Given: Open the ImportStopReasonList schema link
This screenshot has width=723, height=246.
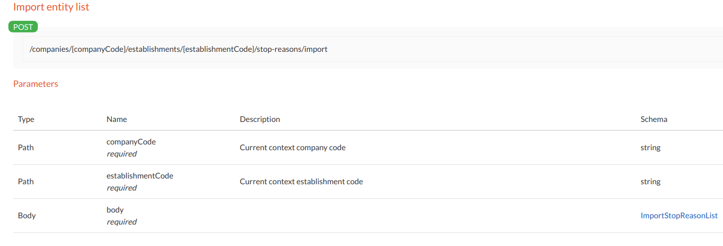Looking at the screenshot, I should (x=679, y=216).
